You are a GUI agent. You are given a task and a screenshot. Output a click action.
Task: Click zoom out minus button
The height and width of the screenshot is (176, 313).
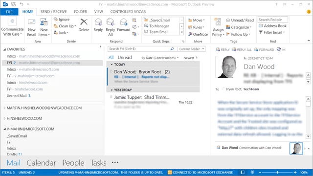pos(260,172)
